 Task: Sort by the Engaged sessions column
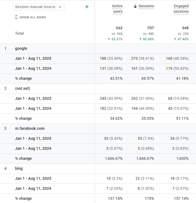(x=181, y=9)
